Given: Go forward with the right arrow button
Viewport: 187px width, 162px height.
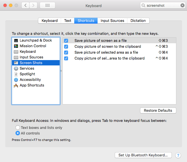Looking at the screenshot, I should (33, 5).
